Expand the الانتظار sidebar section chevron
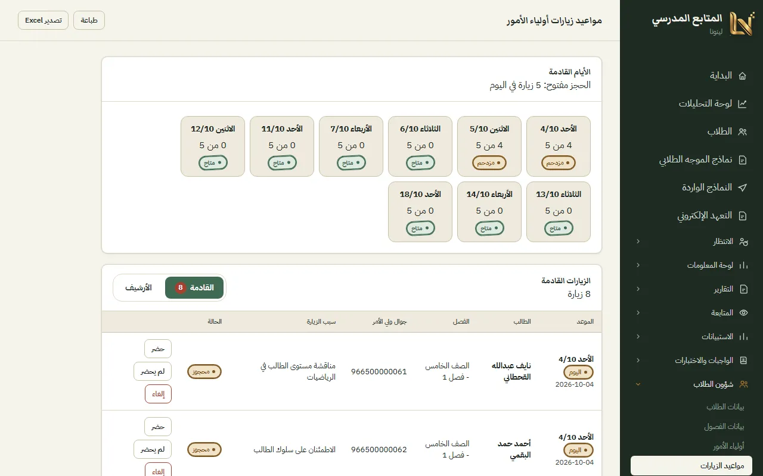The image size is (763, 476). click(x=638, y=242)
